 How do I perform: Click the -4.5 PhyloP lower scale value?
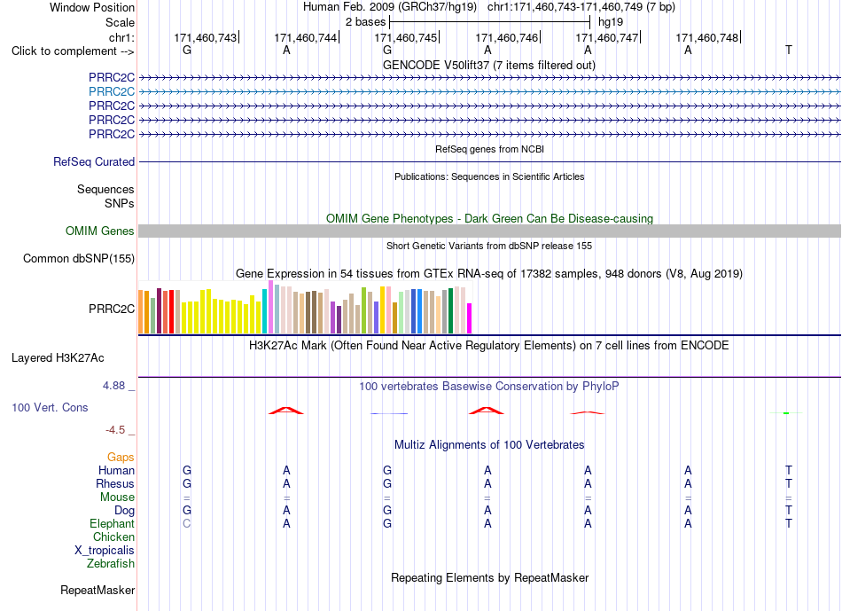[x=115, y=430]
